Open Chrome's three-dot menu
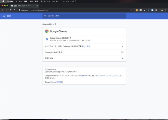This screenshot has height=120, width=168. click(166, 10)
